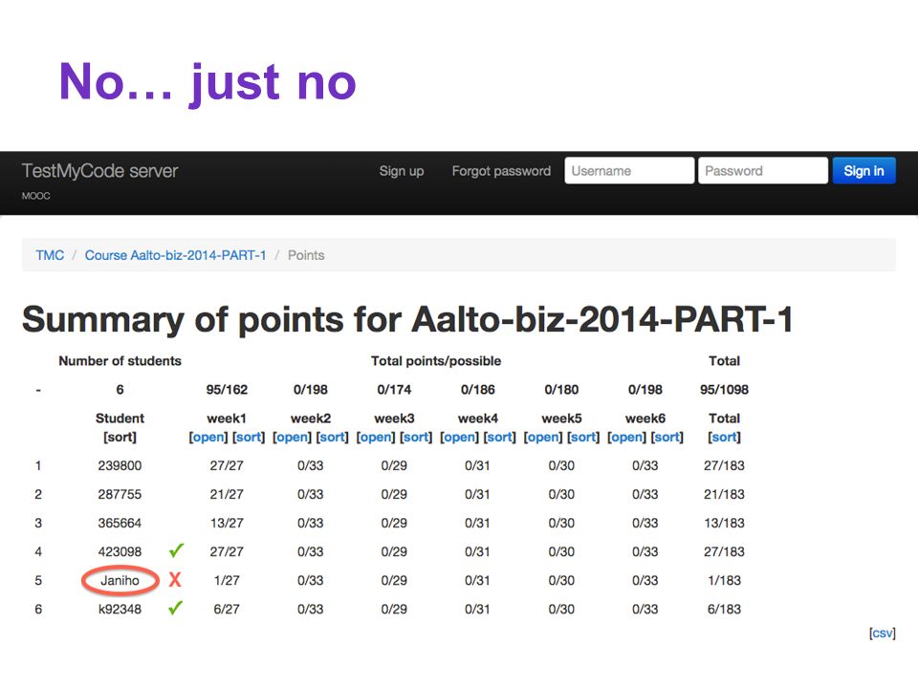Sort the table by Student
Screen dimensions: 918x688
tap(120, 437)
